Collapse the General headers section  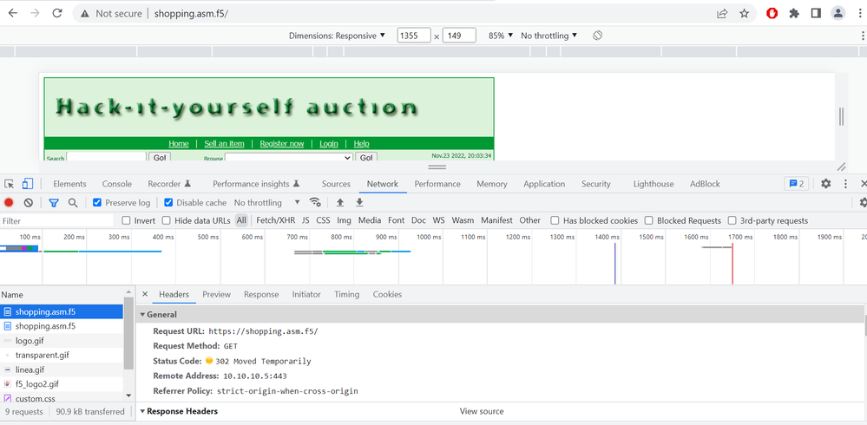coord(143,315)
